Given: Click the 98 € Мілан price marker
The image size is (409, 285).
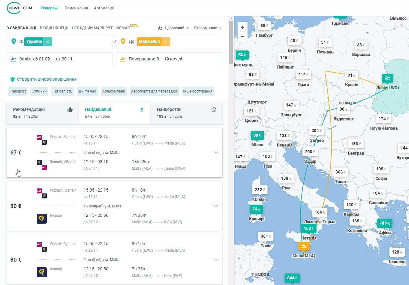Looking at the screenshot, I should point(257,135).
